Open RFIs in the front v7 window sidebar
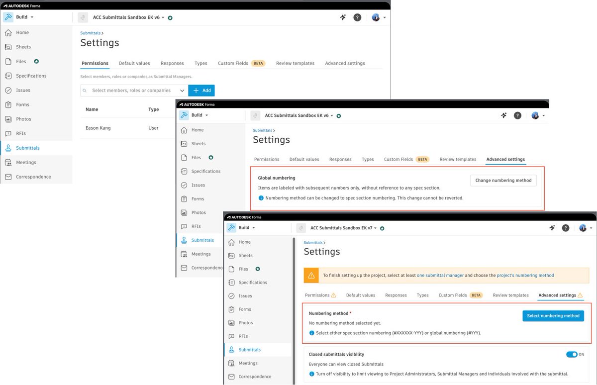The image size is (597, 385). [243, 336]
